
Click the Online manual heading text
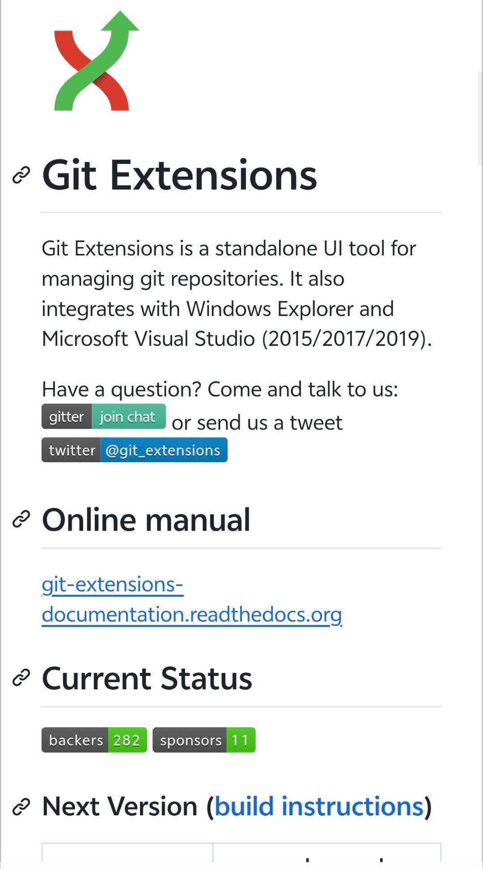click(x=146, y=520)
